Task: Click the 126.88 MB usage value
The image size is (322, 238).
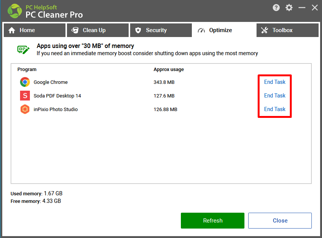Action: (165, 109)
